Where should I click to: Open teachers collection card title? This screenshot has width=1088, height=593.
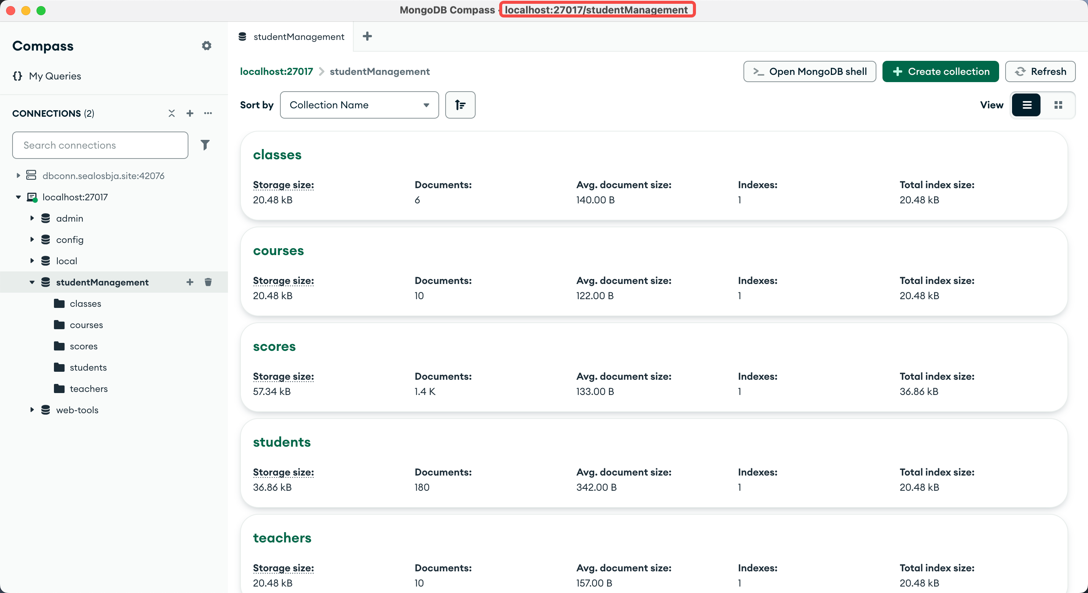click(x=282, y=538)
